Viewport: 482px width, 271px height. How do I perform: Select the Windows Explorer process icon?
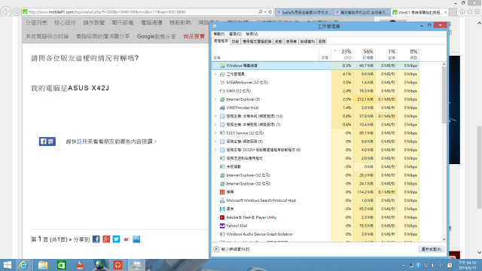click(222, 65)
